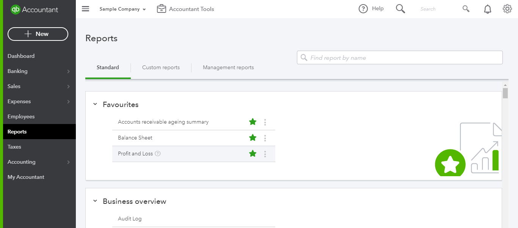Open the Sample Company dropdown

click(122, 9)
